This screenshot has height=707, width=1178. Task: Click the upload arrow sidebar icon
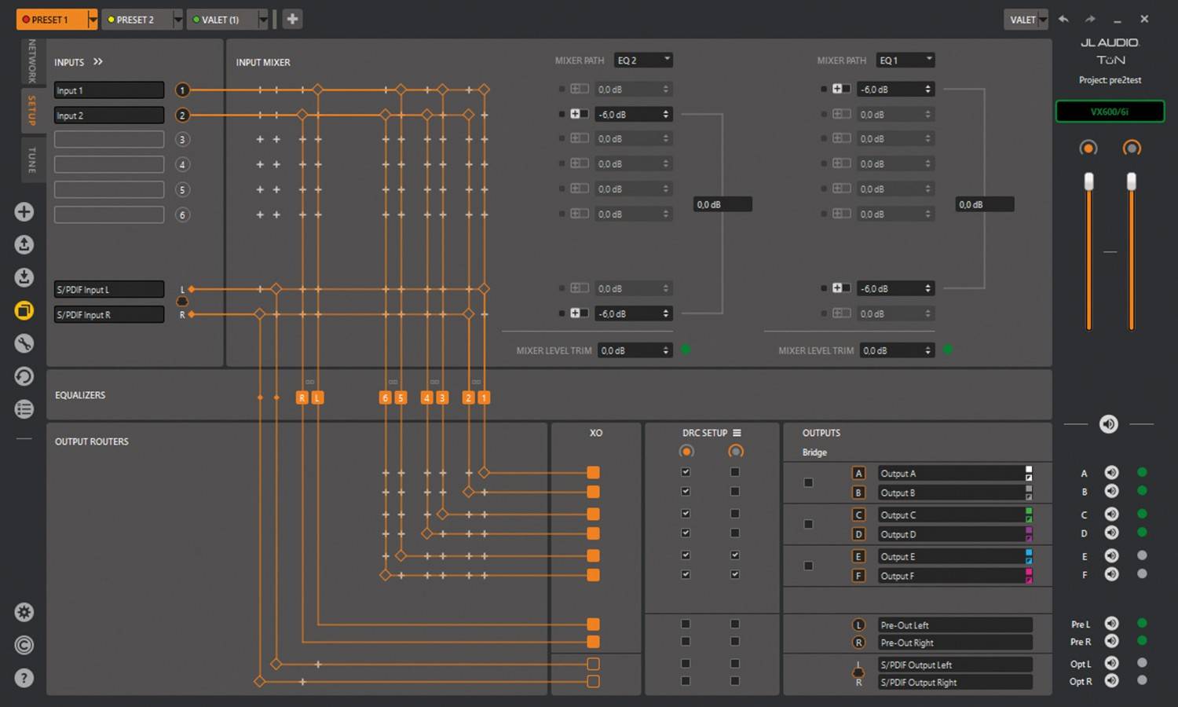24,244
